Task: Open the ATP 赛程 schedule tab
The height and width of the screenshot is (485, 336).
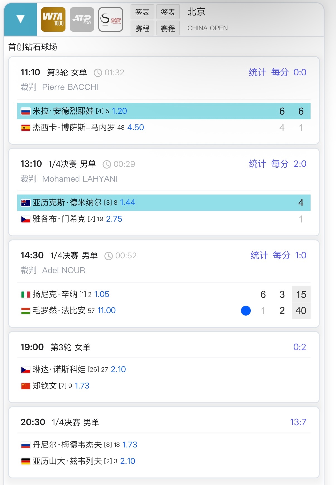Action: coord(168,28)
